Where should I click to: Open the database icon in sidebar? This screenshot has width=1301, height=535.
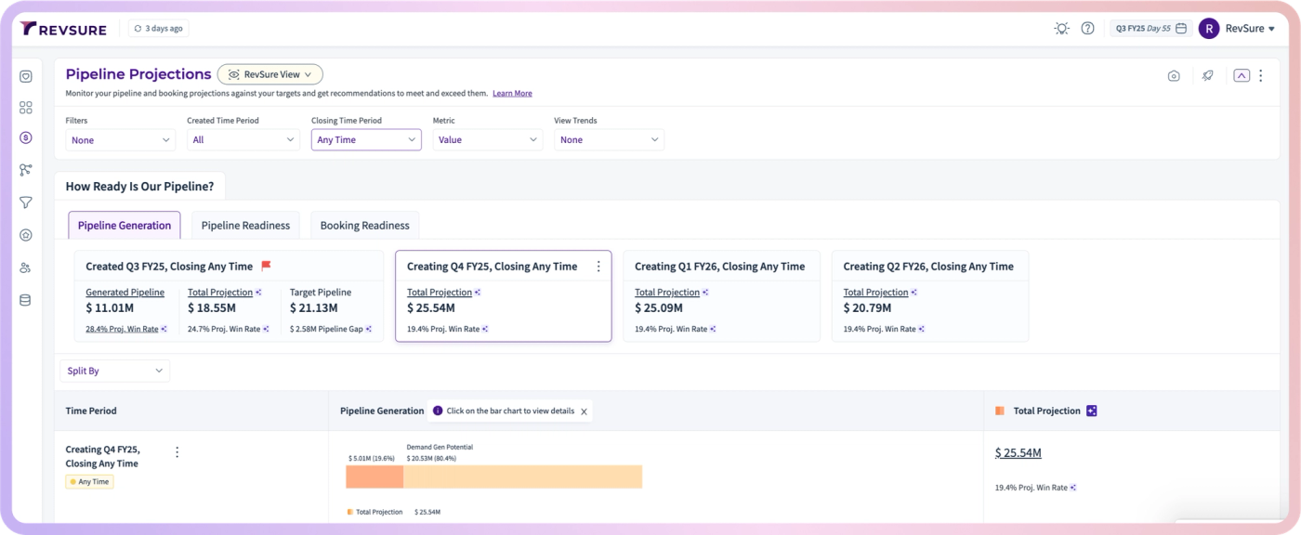tap(26, 300)
